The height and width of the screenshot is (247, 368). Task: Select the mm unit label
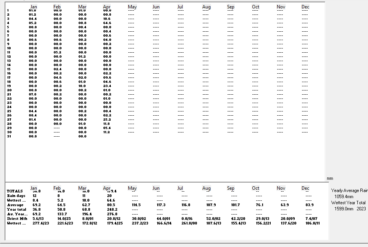point(330,179)
